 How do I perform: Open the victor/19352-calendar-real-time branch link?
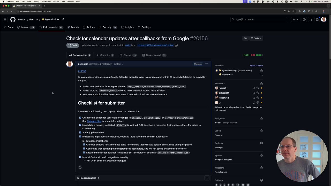[155, 45]
